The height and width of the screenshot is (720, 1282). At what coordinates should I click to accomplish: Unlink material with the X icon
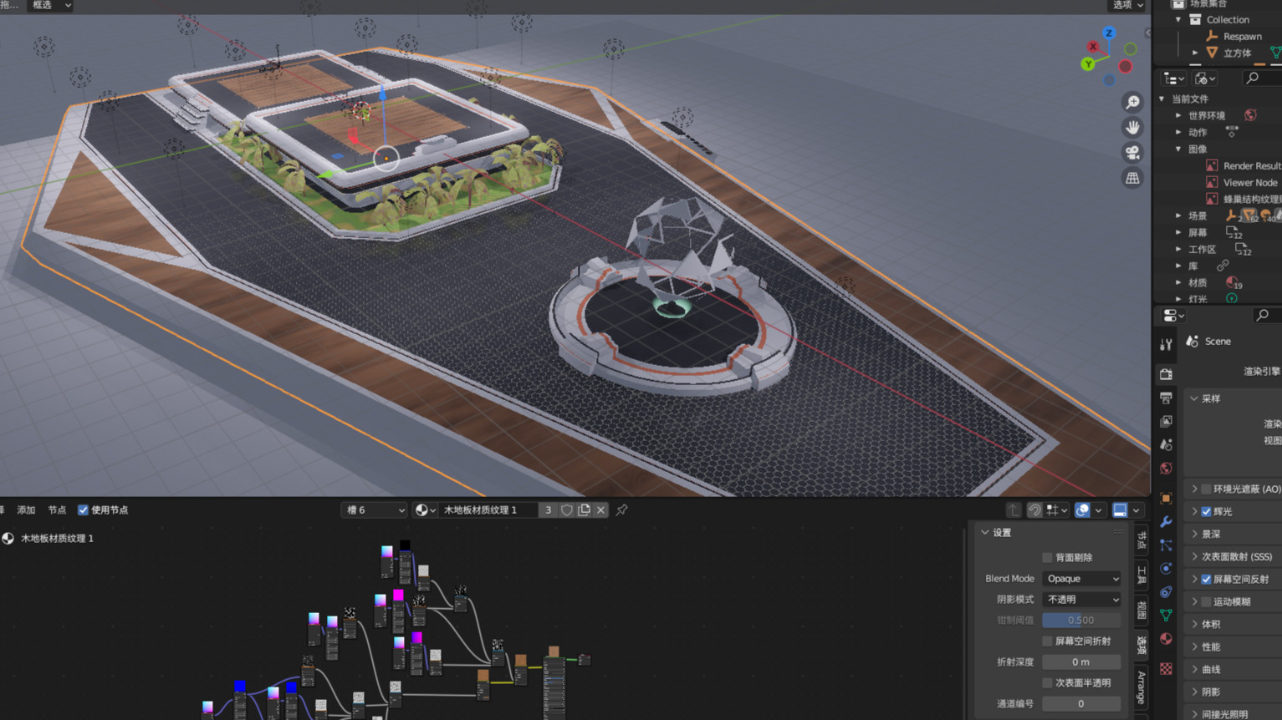(600, 510)
